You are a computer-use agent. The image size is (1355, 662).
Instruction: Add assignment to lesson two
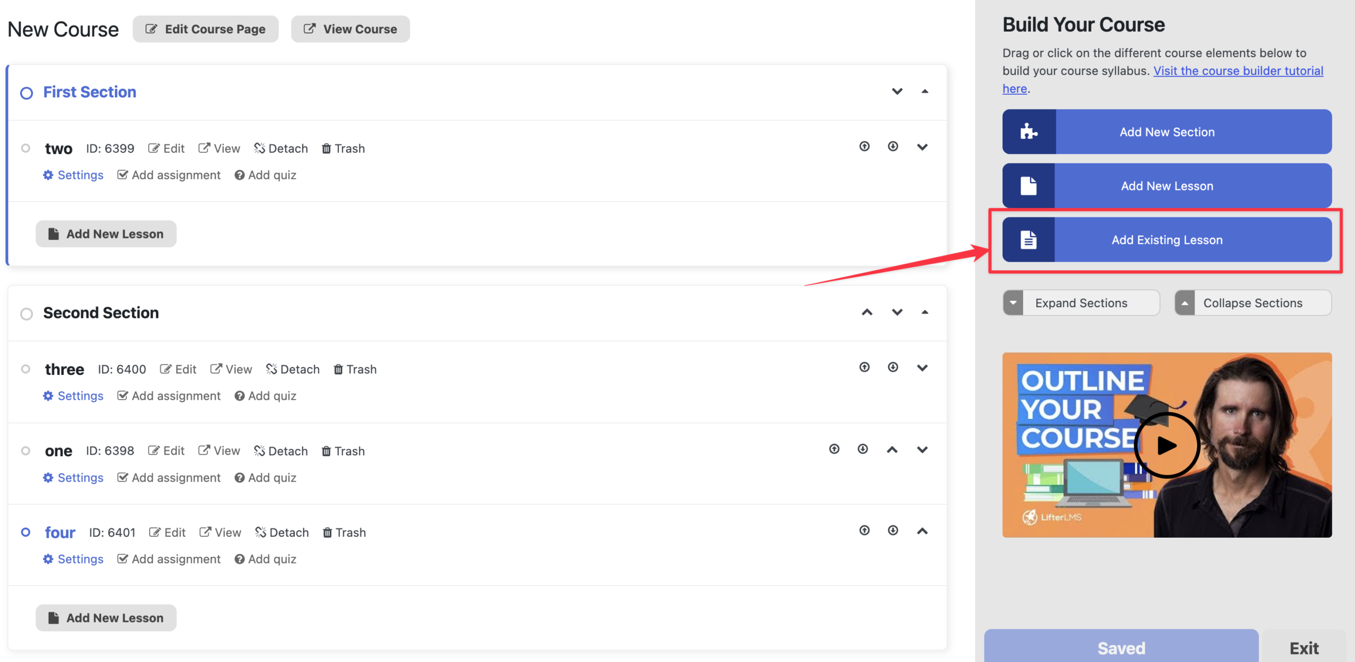[x=169, y=175]
